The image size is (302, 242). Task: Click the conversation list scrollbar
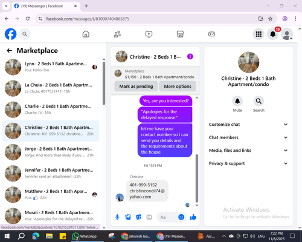[104, 83]
